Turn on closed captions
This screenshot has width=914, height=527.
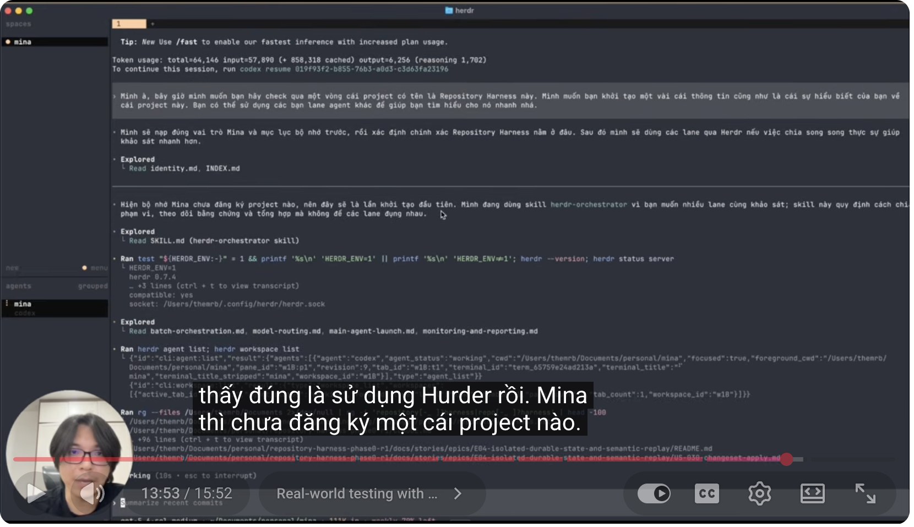coord(707,493)
